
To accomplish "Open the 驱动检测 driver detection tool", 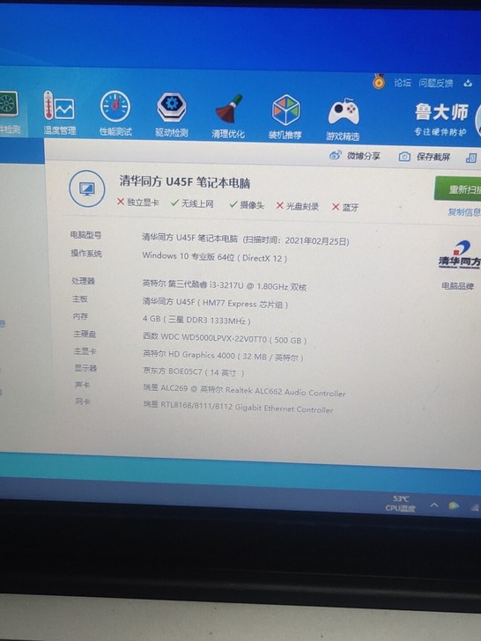I will point(172,114).
